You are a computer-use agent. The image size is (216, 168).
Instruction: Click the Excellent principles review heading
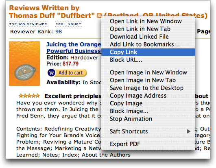click(x=73, y=96)
